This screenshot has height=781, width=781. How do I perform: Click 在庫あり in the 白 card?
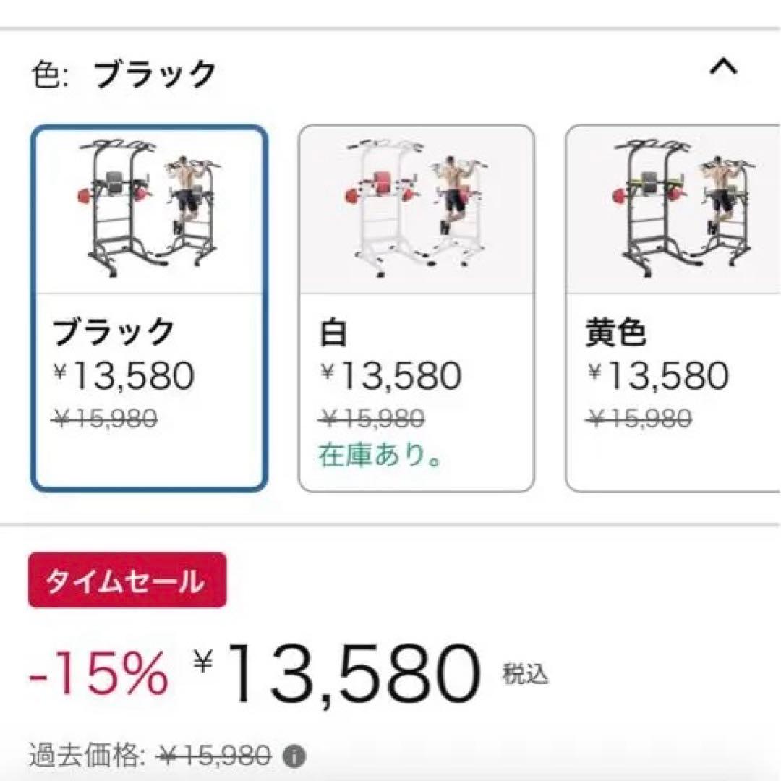coord(380,456)
